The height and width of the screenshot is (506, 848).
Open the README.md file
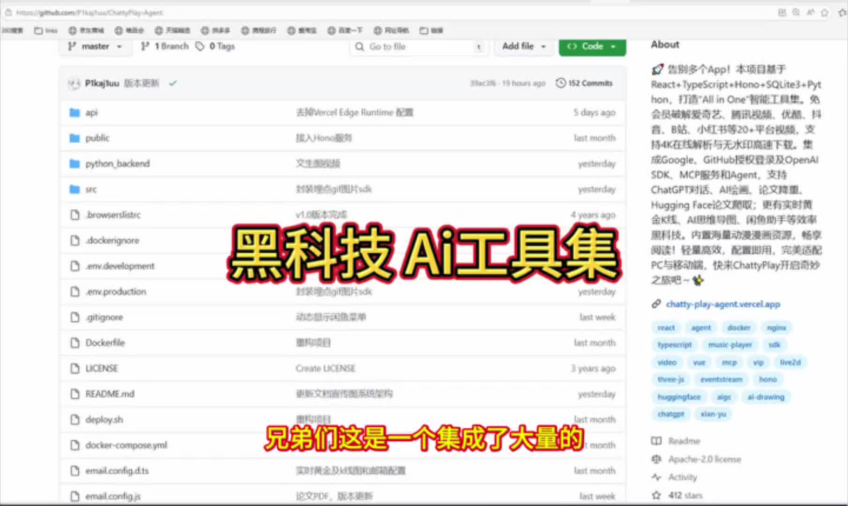(x=110, y=394)
